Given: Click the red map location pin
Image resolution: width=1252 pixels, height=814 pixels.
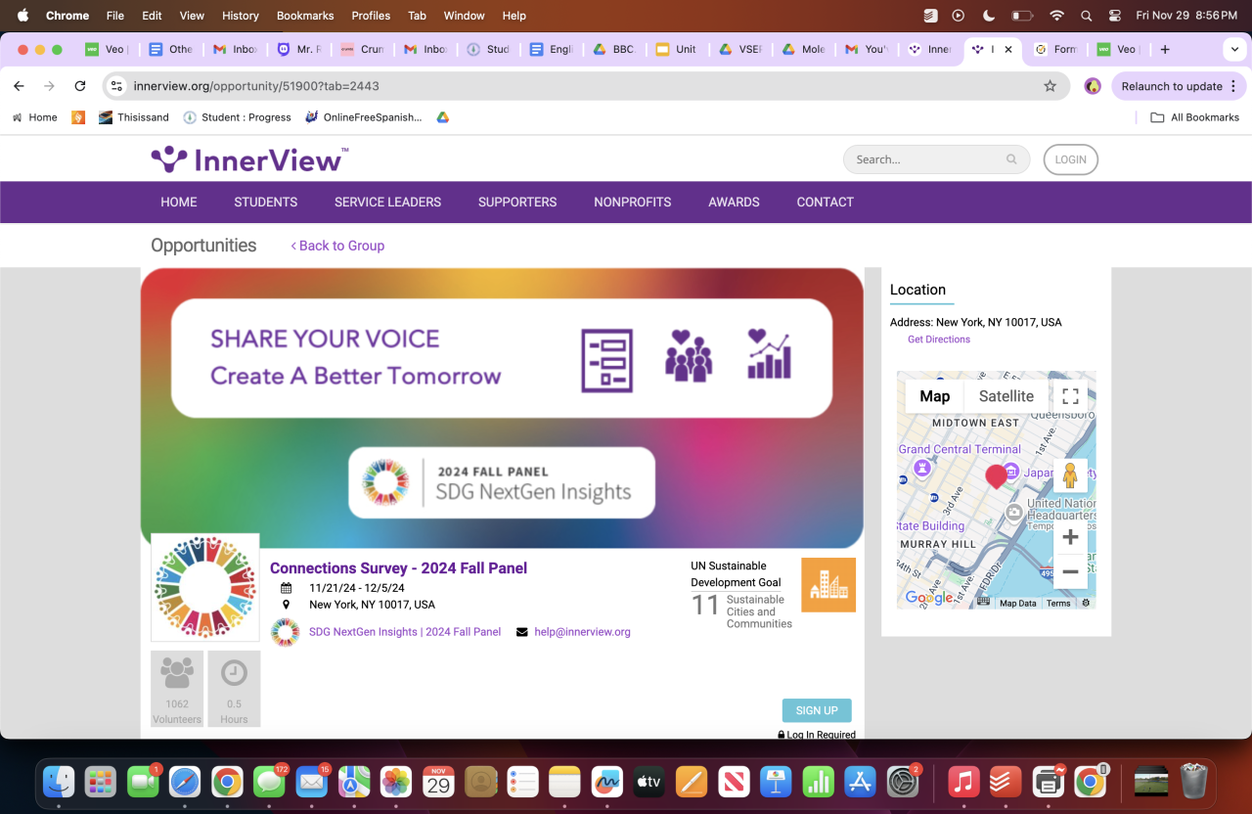Looking at the screenshot, I should [x=996, y=476].
